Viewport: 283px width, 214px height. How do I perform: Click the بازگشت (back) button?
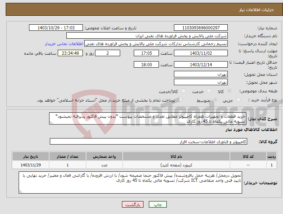coord(133,204)
